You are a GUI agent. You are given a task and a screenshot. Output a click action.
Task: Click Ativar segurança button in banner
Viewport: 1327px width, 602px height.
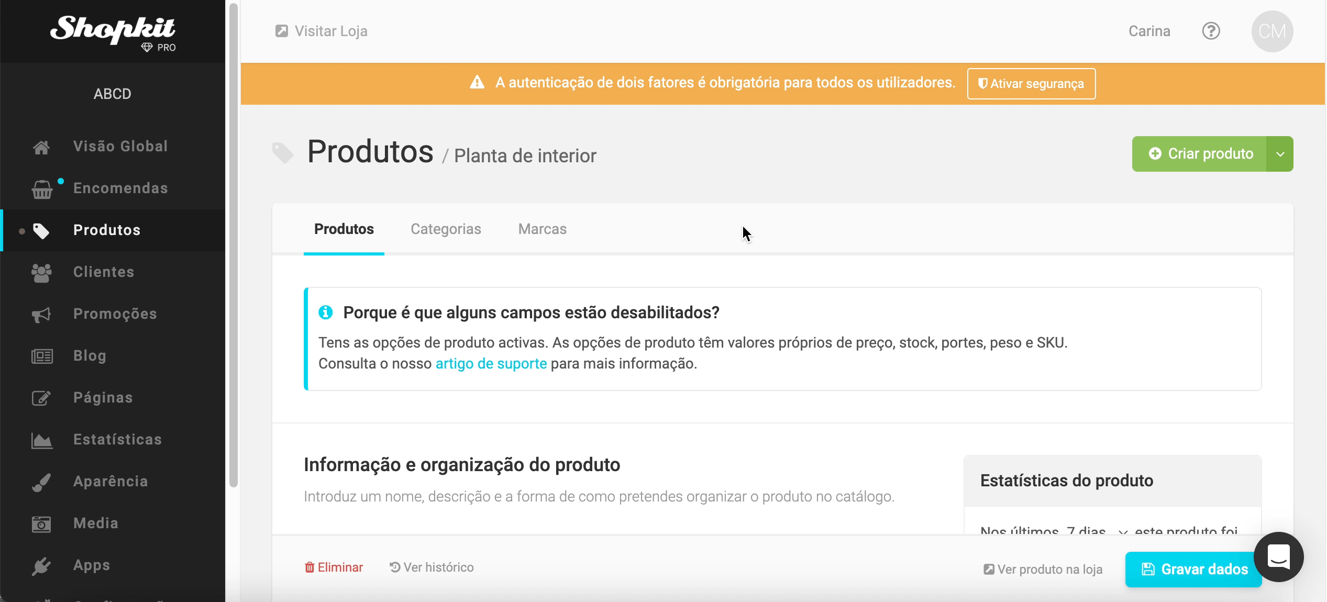click(x=1031, y=84)
